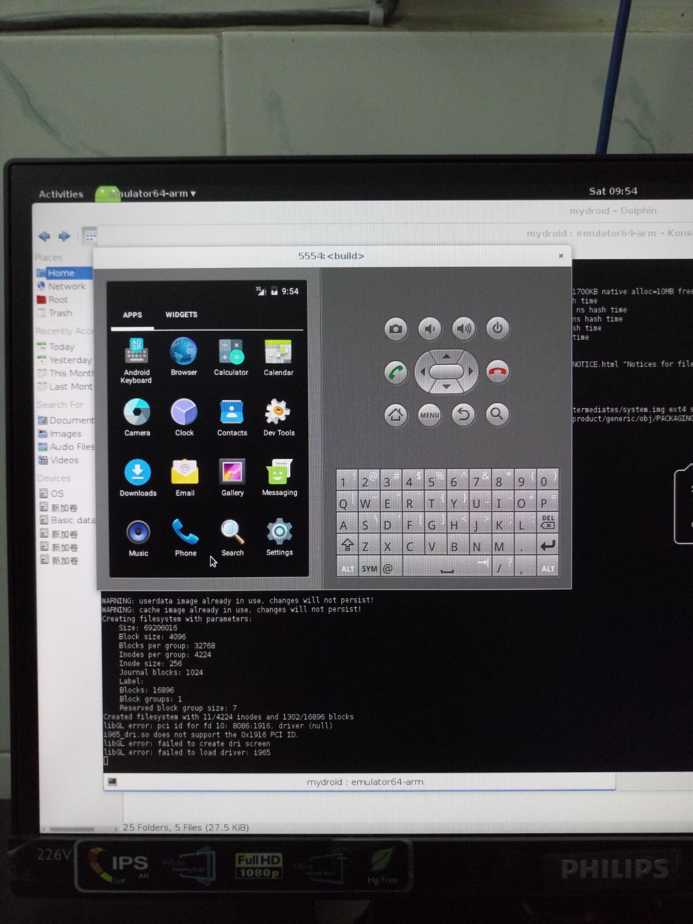Screen dimensions: 693x924
Task: Click the SYM key on emulator keyboard
Action: coord(370,568)
